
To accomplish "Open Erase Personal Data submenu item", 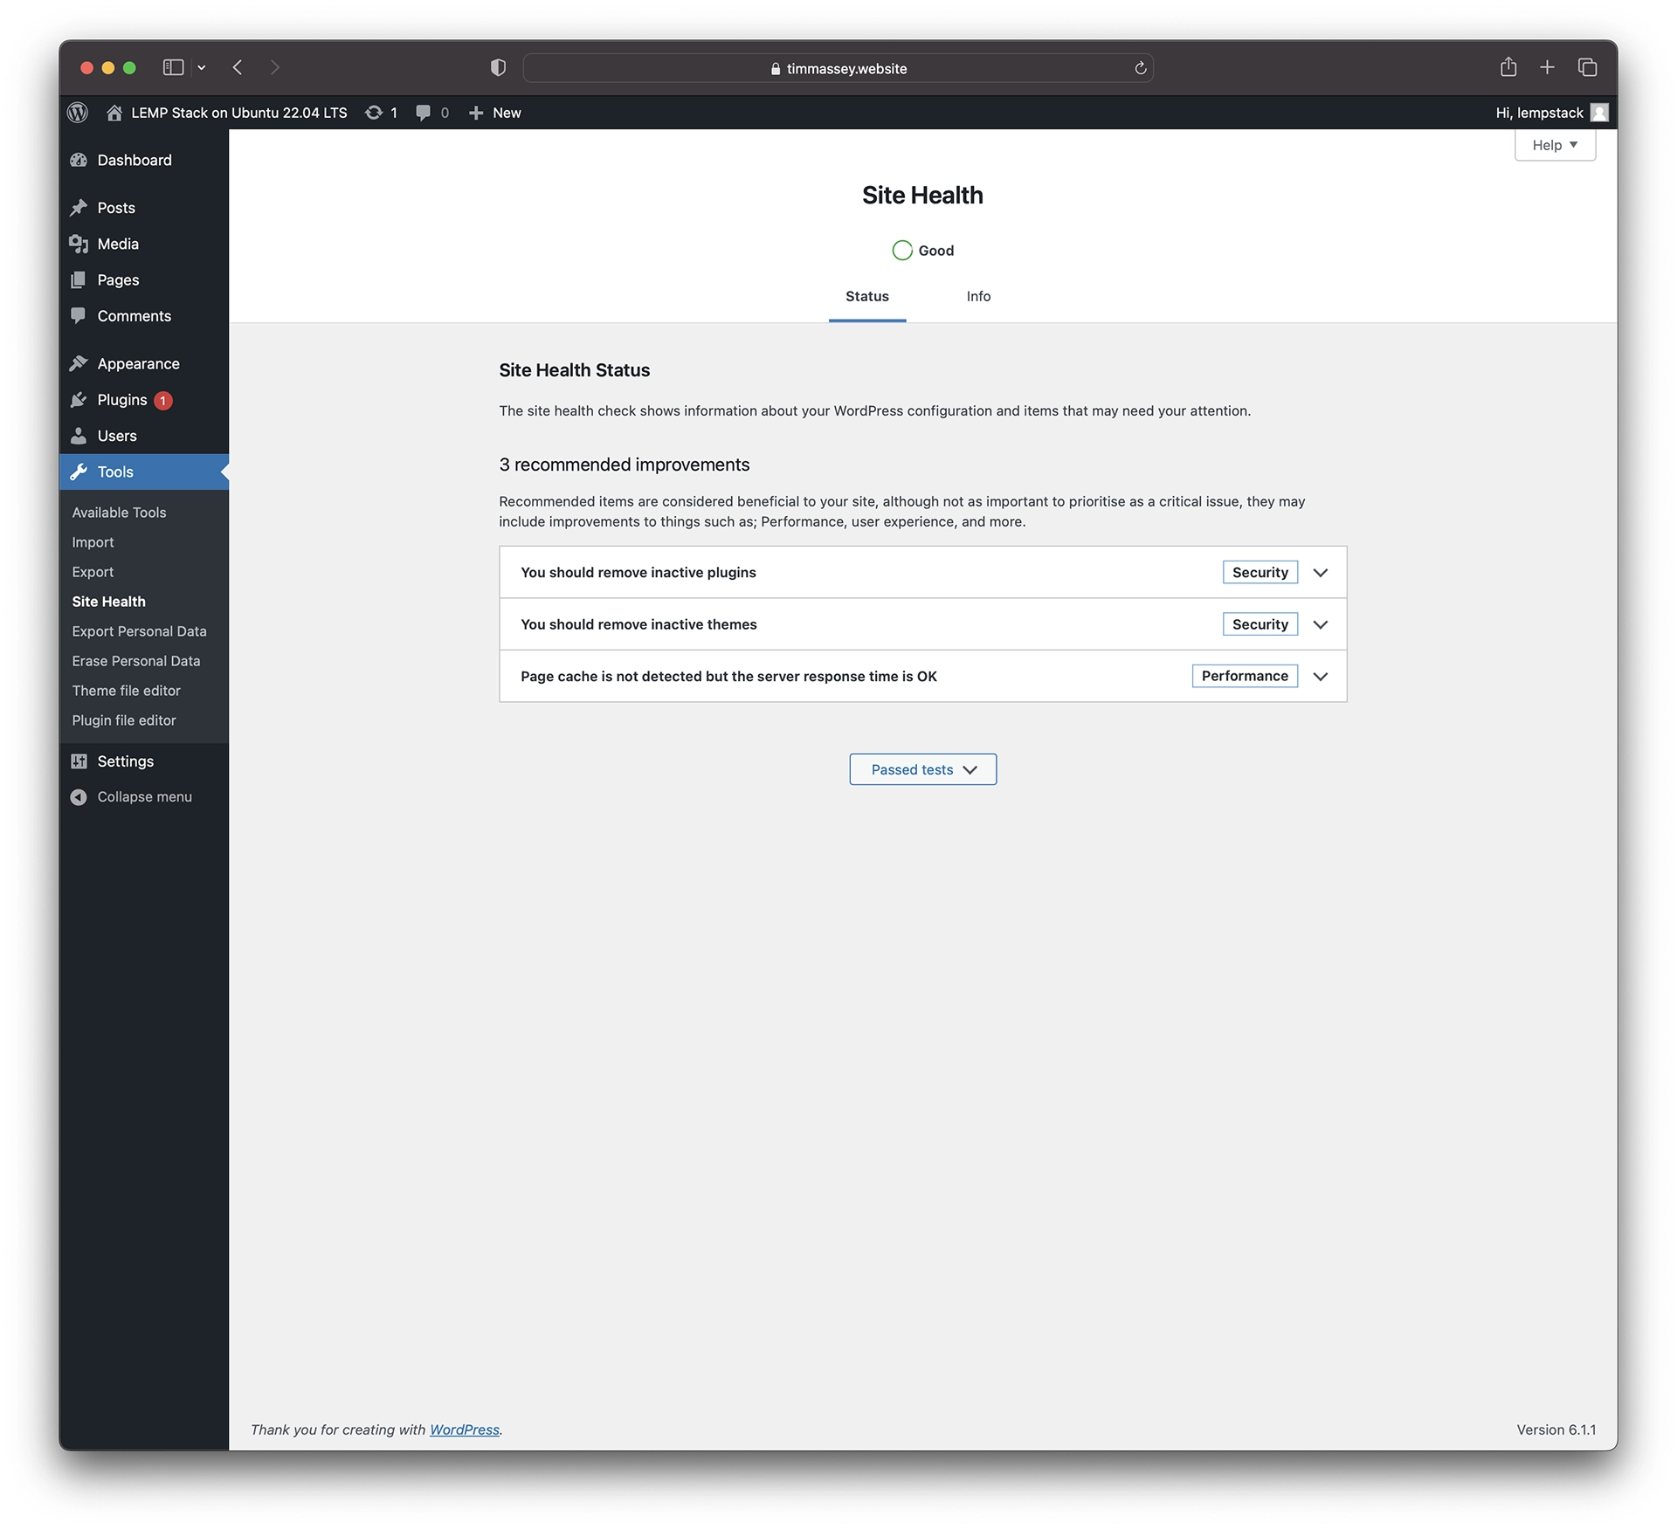I will pyautogui.click(x=135, y=661).
